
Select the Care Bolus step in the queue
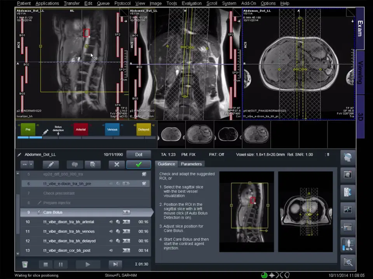(x=52, y=212)
